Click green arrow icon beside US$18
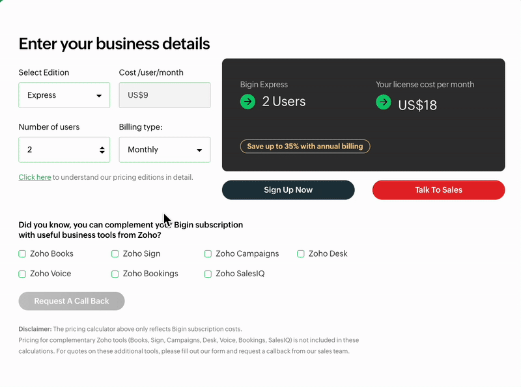 tap(384, 102)
